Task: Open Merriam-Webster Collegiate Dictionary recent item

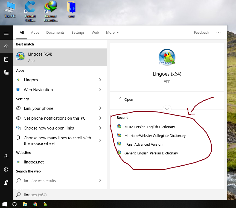Action: coord(155,136)
